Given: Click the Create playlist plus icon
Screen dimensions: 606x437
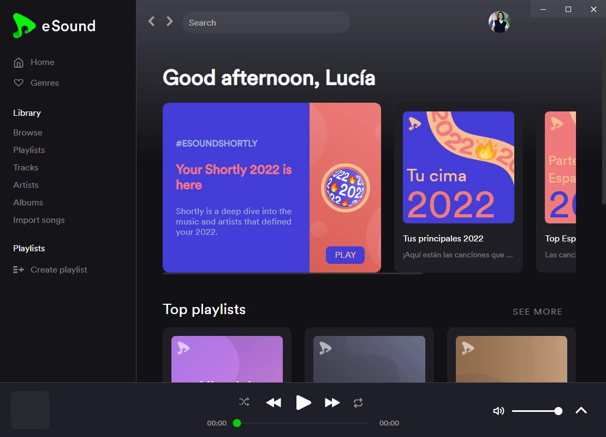Looking at the screenshot, I should coord(19,269).
